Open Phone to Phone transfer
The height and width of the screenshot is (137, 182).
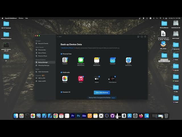pyautogui.click(x=42, y=56)
